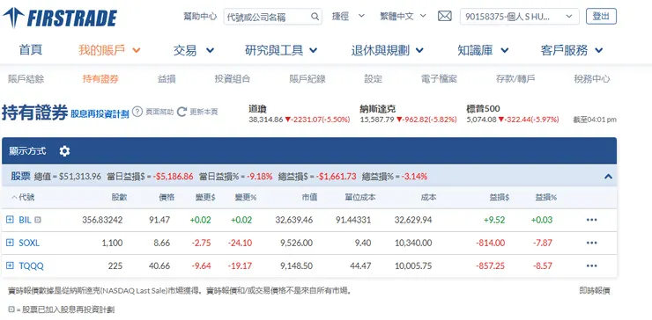Switch to 益損 tab
This screenshot has width=652, height=320.
(167, 79)
